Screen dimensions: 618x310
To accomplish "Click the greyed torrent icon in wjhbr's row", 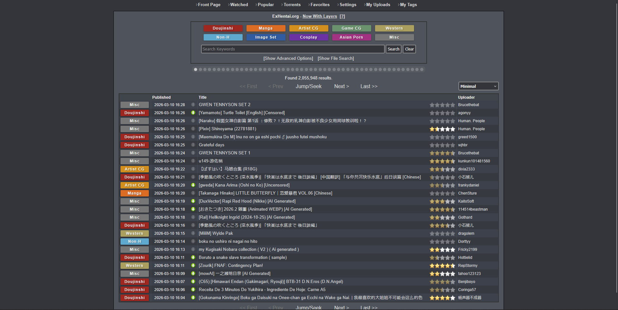I will click(193, 145).
